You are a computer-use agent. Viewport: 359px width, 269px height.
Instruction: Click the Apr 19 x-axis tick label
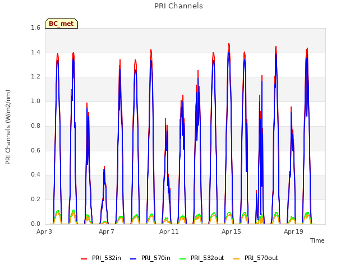point(293,231)
